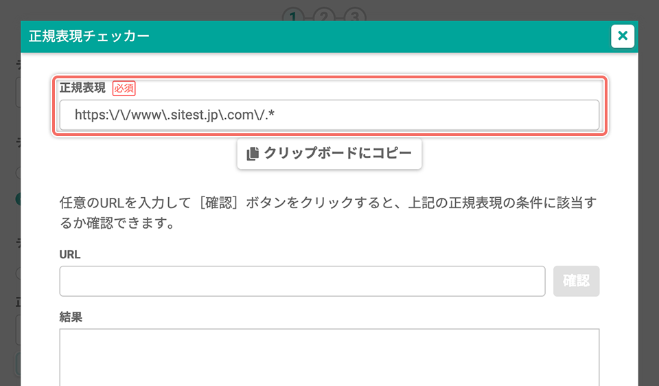Click the dialog title 正規表現チェッカー
This screenshot has height=386, width=659.
(89, 36)
